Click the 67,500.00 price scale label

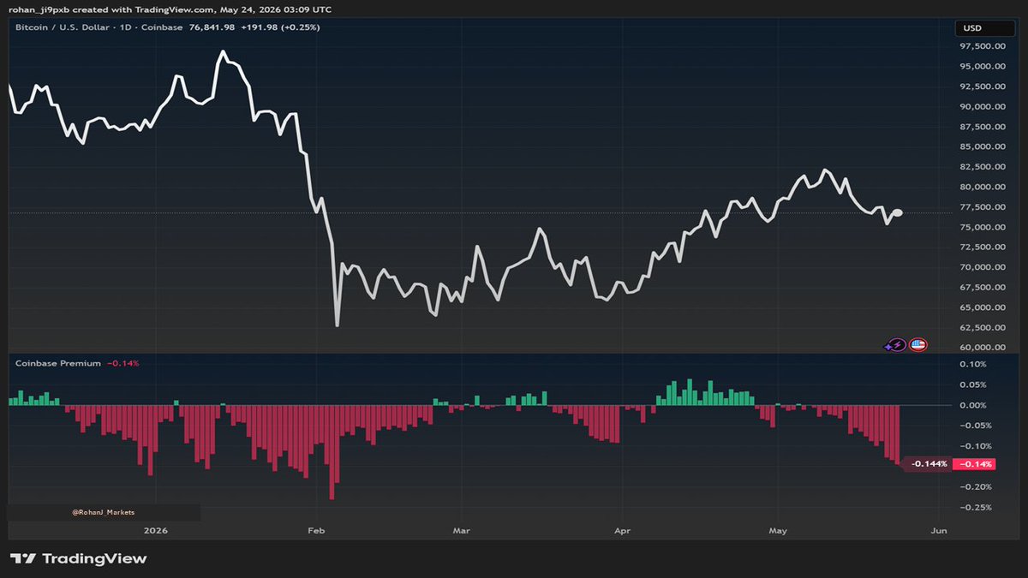coord(981,287)
